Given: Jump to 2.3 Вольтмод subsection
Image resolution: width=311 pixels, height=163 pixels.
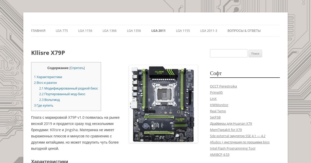Looking at the screenshot, I should [50, 100].
